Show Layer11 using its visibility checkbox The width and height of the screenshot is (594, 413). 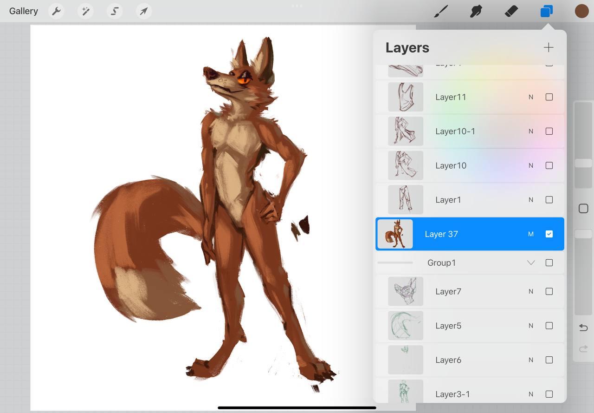pos(549,97)
